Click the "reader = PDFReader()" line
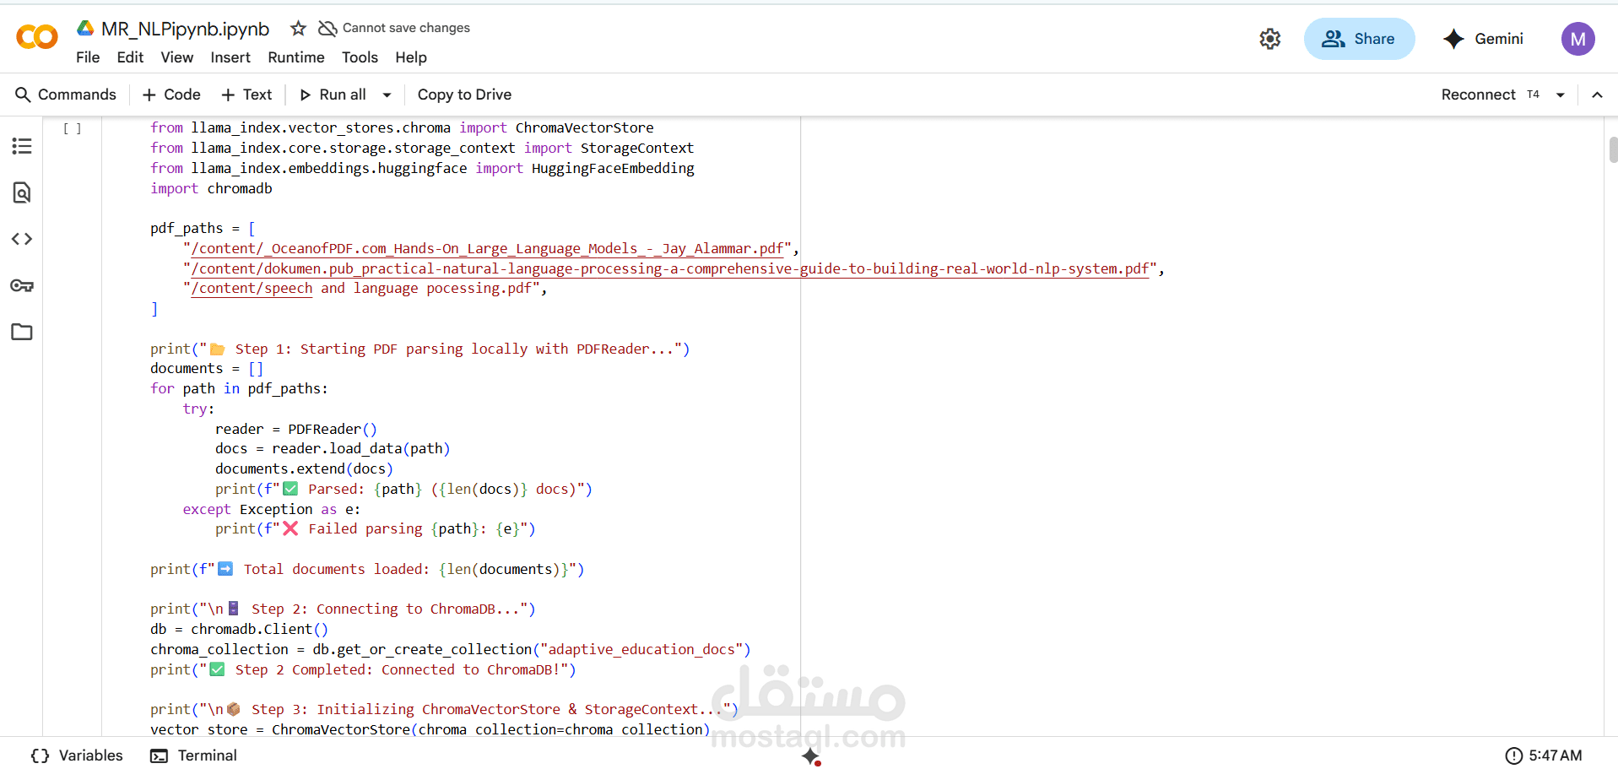The image size is (1618, 769). point(296,429)
